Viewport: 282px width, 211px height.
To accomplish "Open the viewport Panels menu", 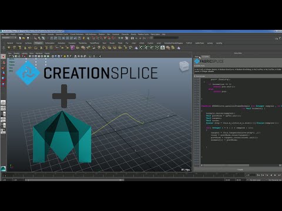I will click(x=47, y=53).
